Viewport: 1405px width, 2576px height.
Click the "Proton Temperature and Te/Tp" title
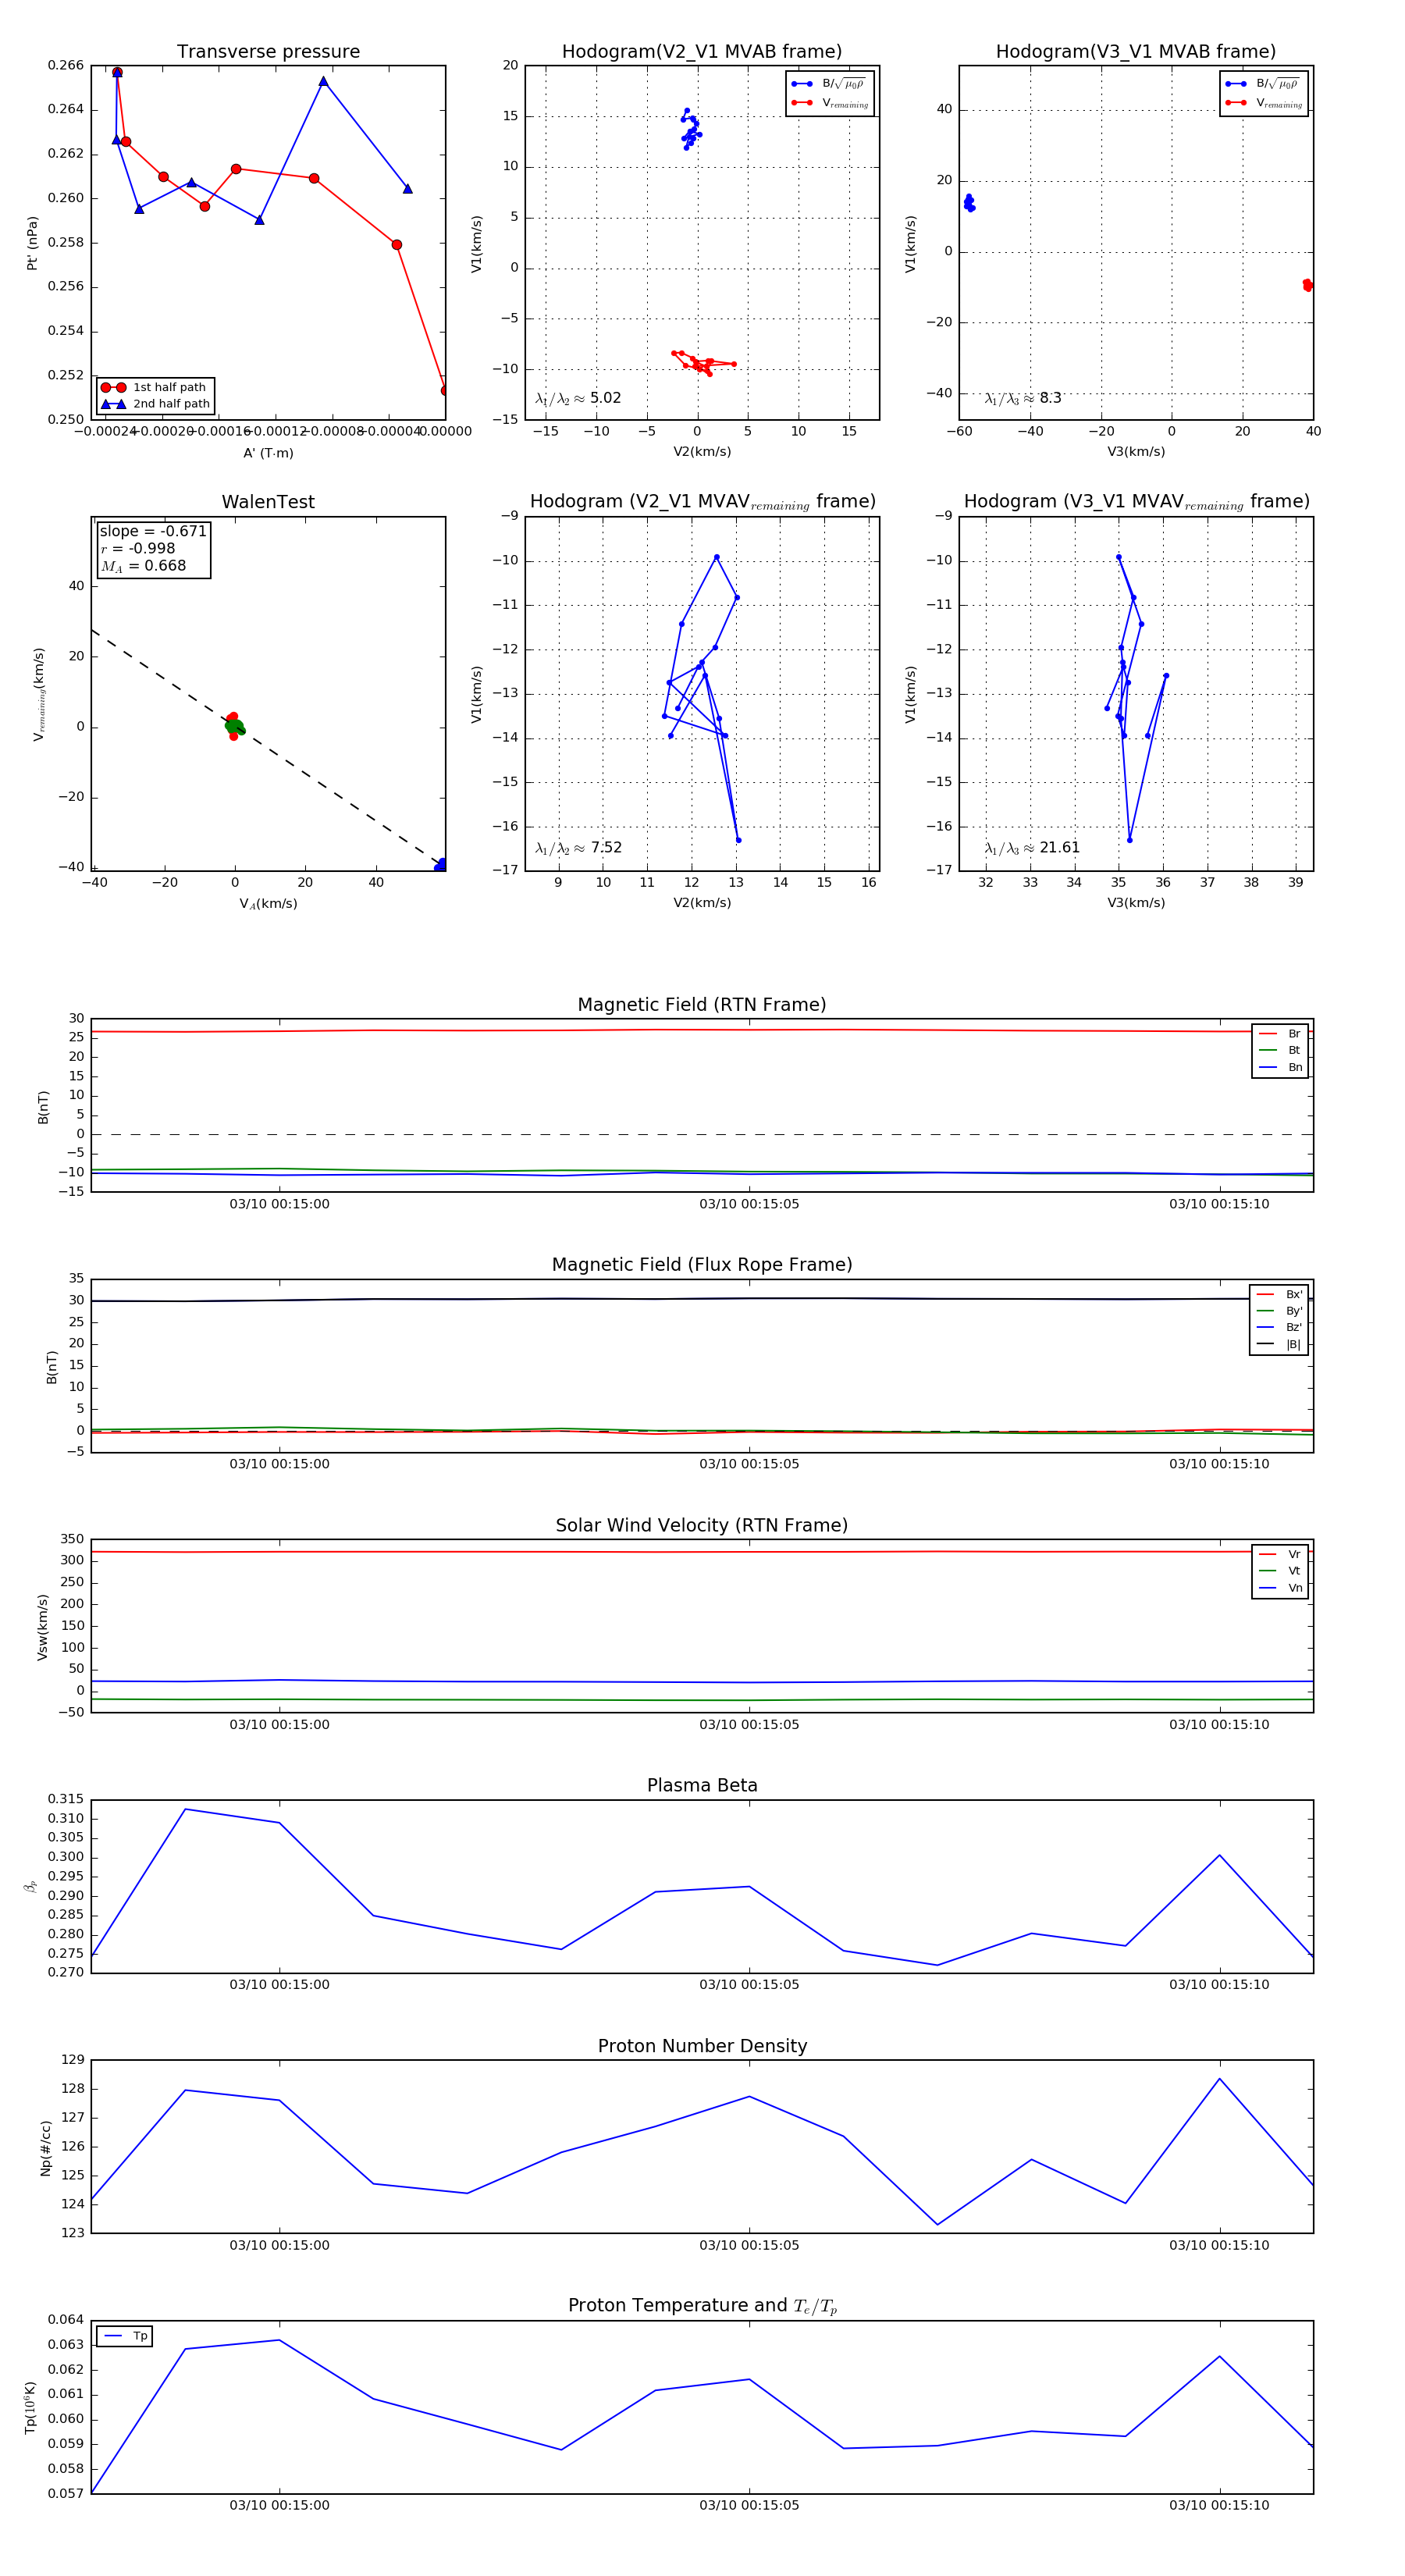click(702, 2306)
